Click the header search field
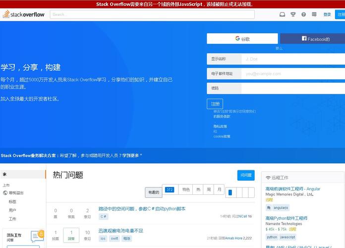This screenshot has height=248, width=345. [x=152, y=14]
